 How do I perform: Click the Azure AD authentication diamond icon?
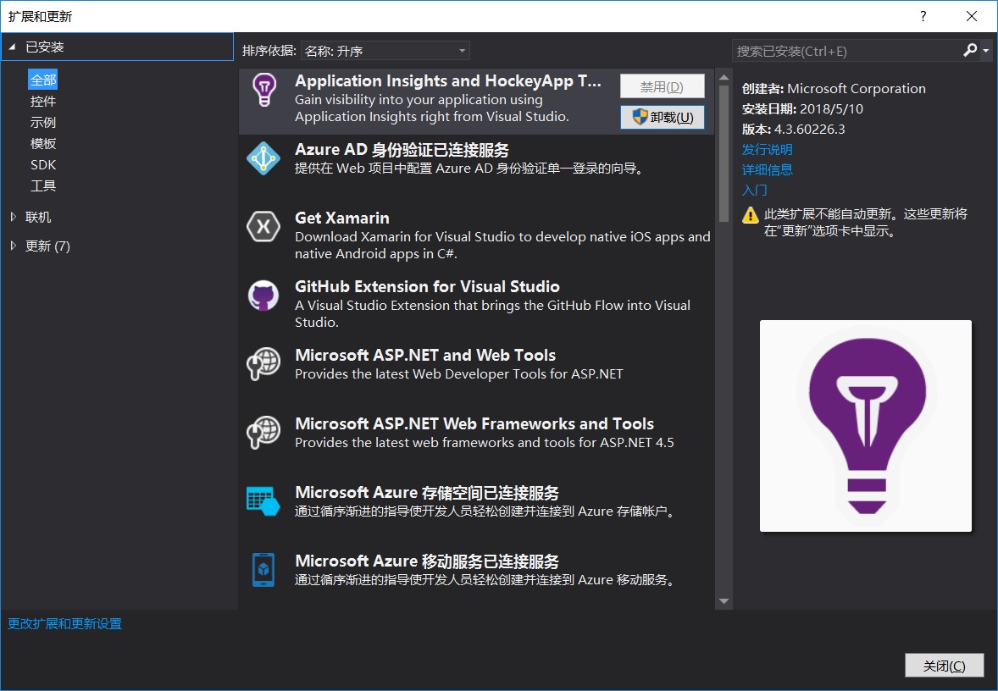point(263,158)
